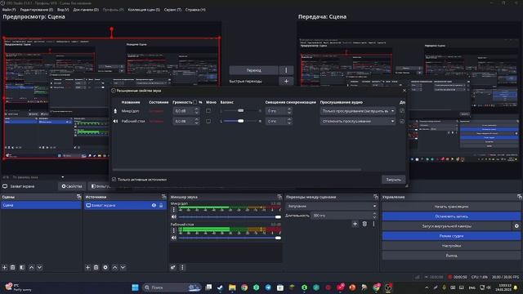This screenshot has height=294, width=523.
Task: Open Рабочий стол audio monitoring dropdown
Action: click(358, 122)
